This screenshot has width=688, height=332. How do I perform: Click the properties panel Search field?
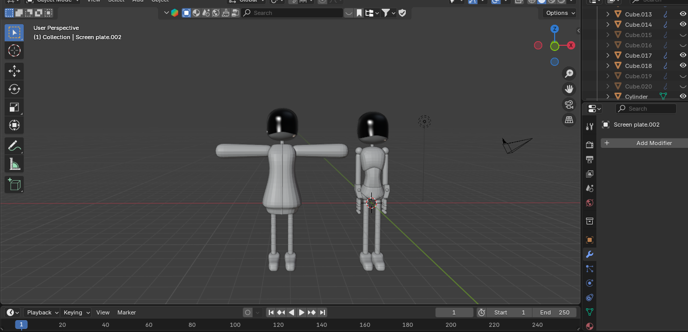point(646,109)
